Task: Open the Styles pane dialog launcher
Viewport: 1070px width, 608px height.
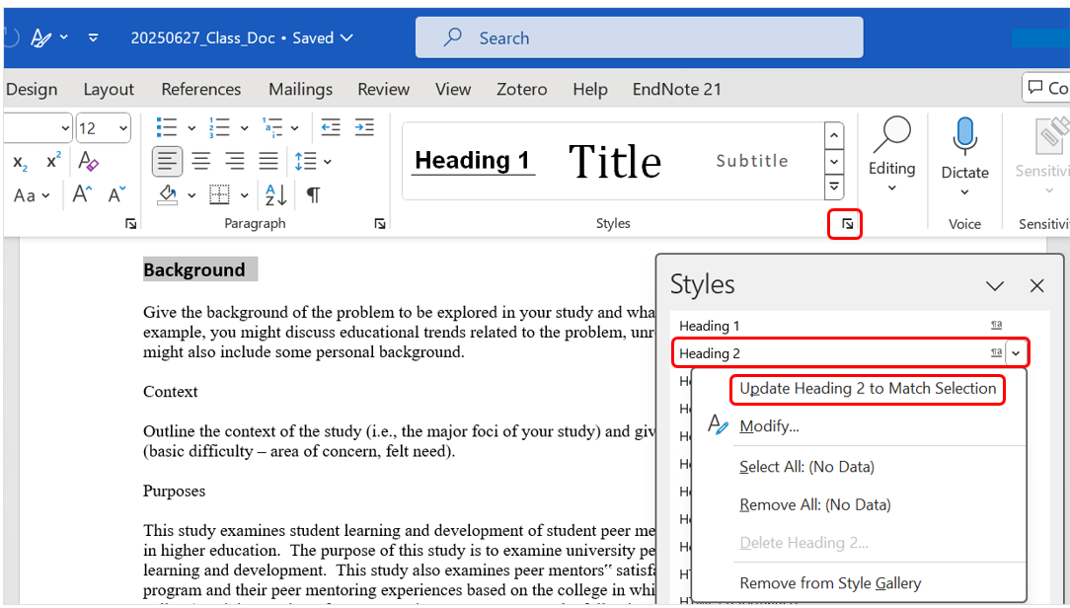Action: coord(847,225)
